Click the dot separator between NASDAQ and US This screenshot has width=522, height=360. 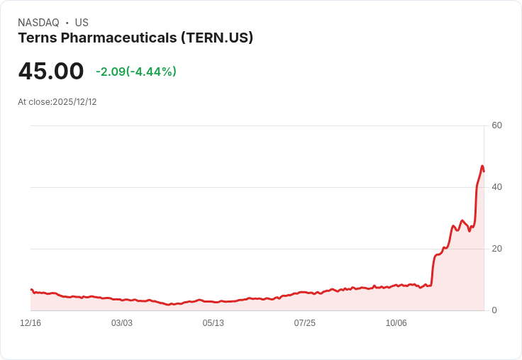[x=67, y=23]
